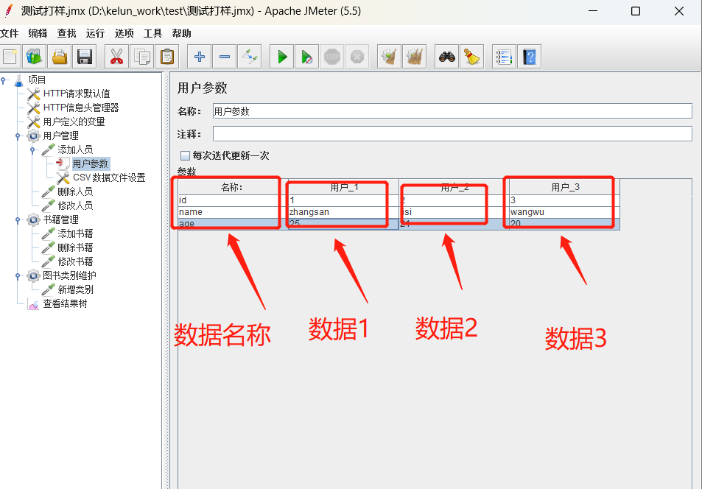This screenshot has width=702, height=489.
Task: Select HTTP请求默认值 in the tree
Action: point(77,94)
